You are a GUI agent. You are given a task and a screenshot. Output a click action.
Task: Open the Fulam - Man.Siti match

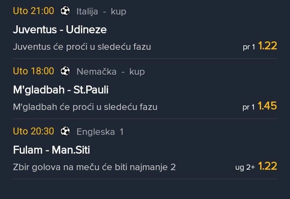point(51,150)
